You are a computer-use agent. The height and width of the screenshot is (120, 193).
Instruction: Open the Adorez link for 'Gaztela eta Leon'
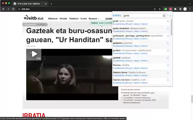point(144,83)
